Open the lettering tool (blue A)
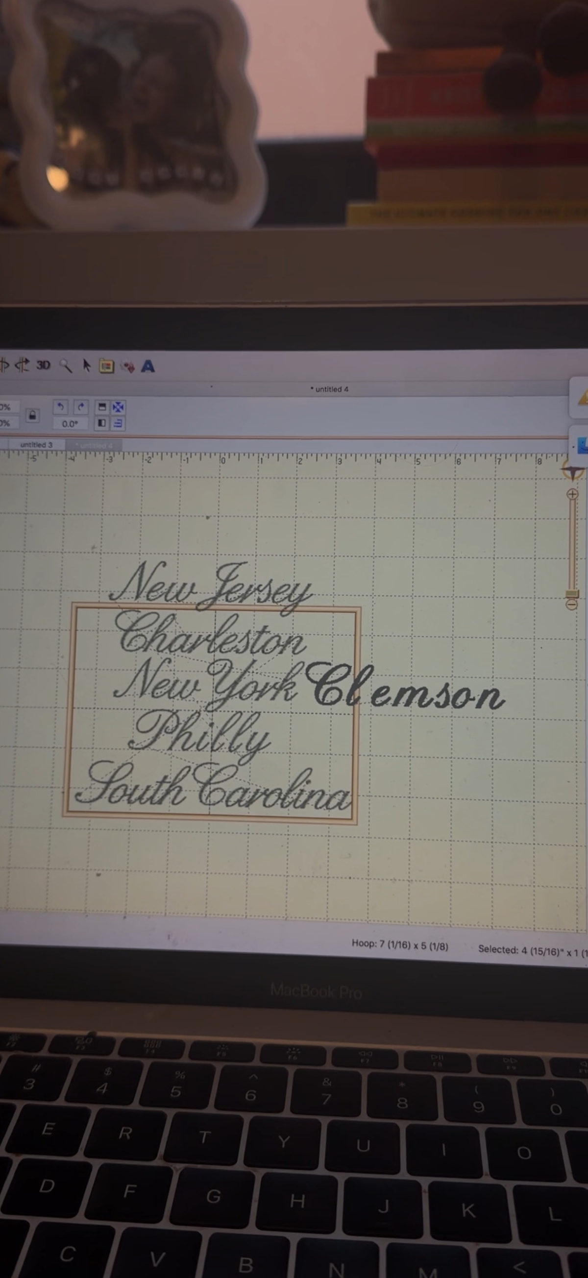The height and width of the screenshot is (1278, 588). pyautogui.click(x=148, y=366)
